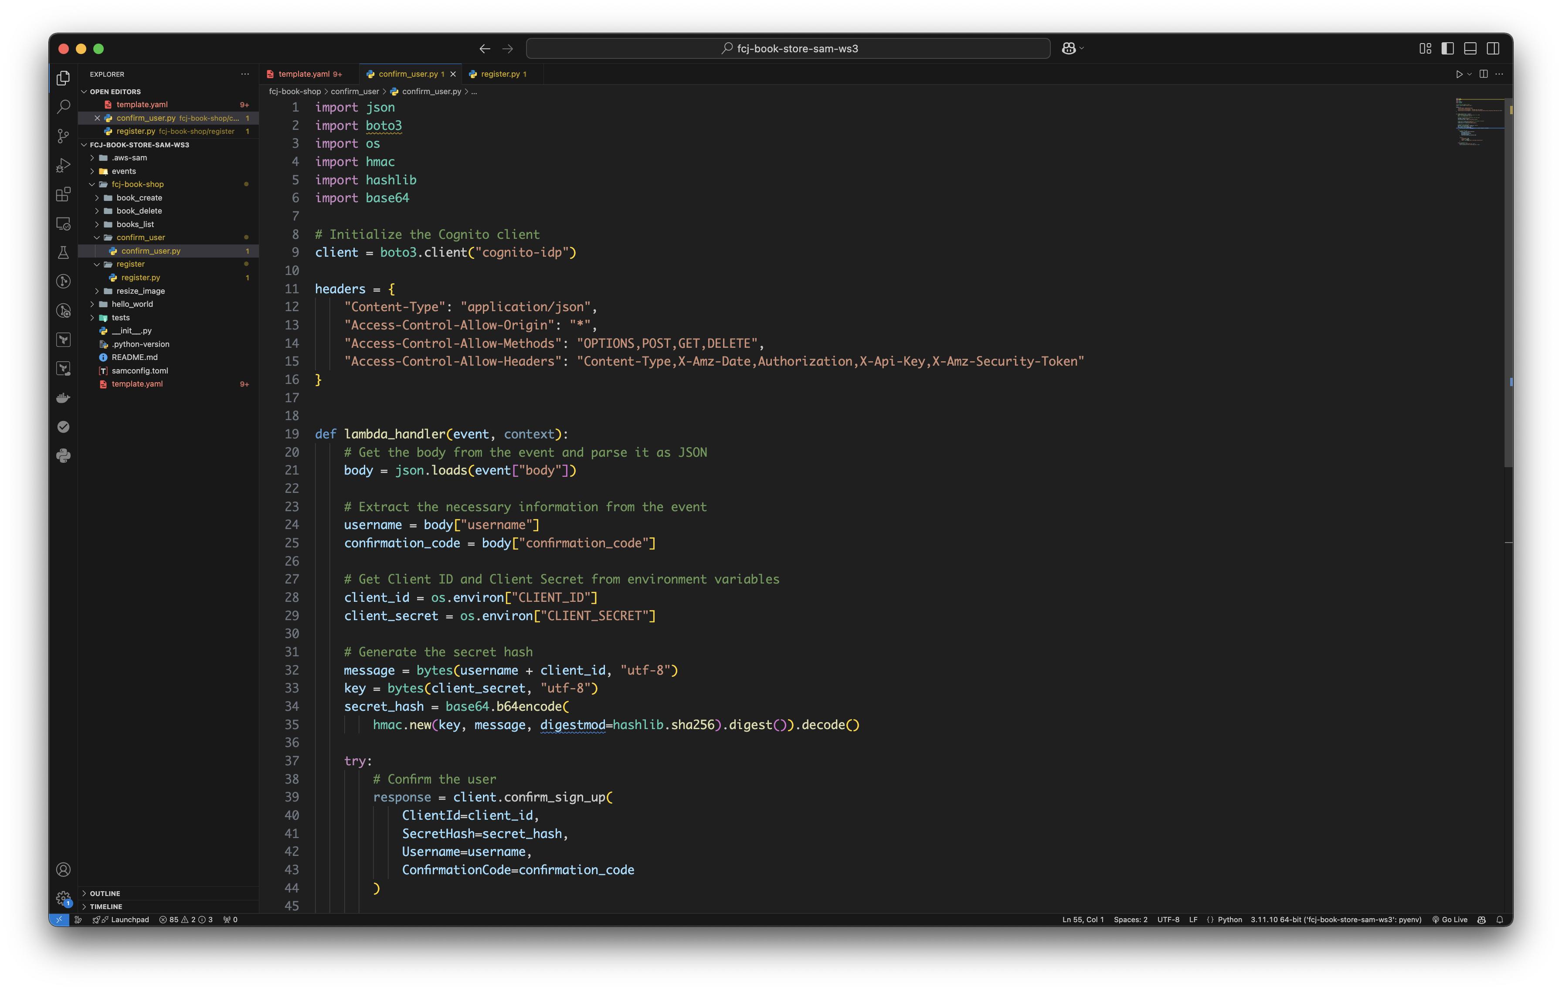Select confirm_user.py in the breadcrumb
The width and height of the screenshot is (1562, 991).
[431, 92]
